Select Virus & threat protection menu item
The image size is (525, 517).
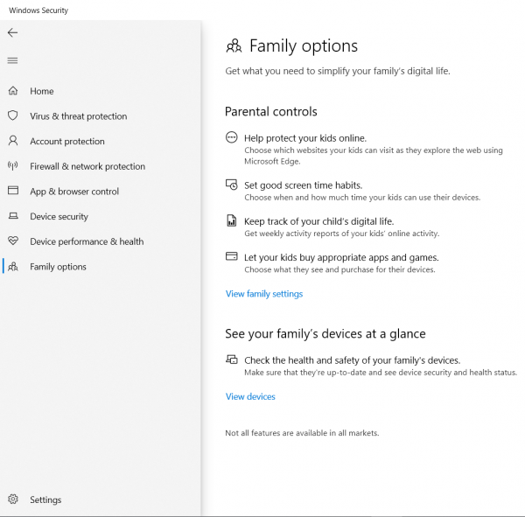tap(79, 115)
